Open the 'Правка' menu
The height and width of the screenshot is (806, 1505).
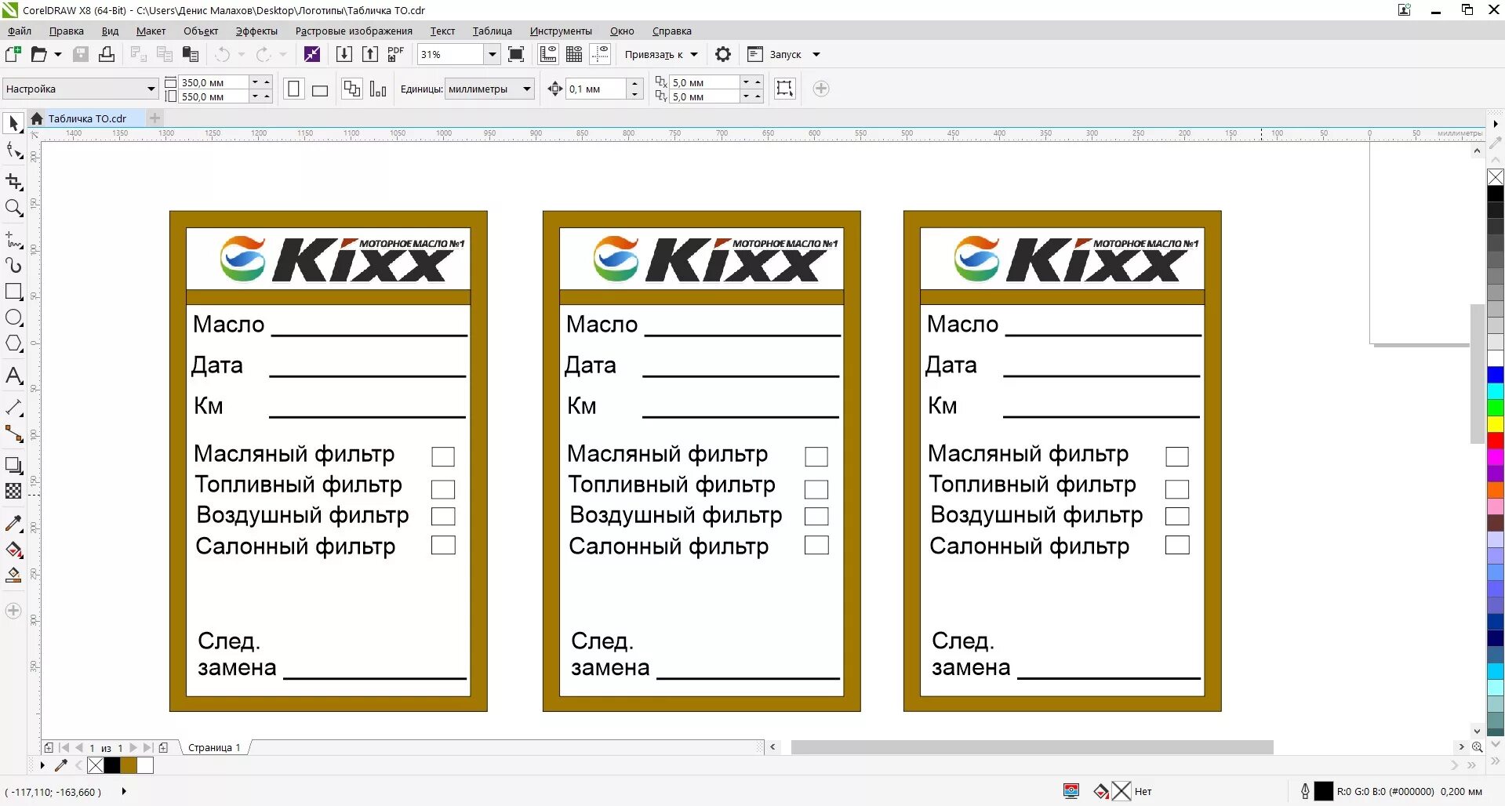pyautogui.click(x=67, y=31)
